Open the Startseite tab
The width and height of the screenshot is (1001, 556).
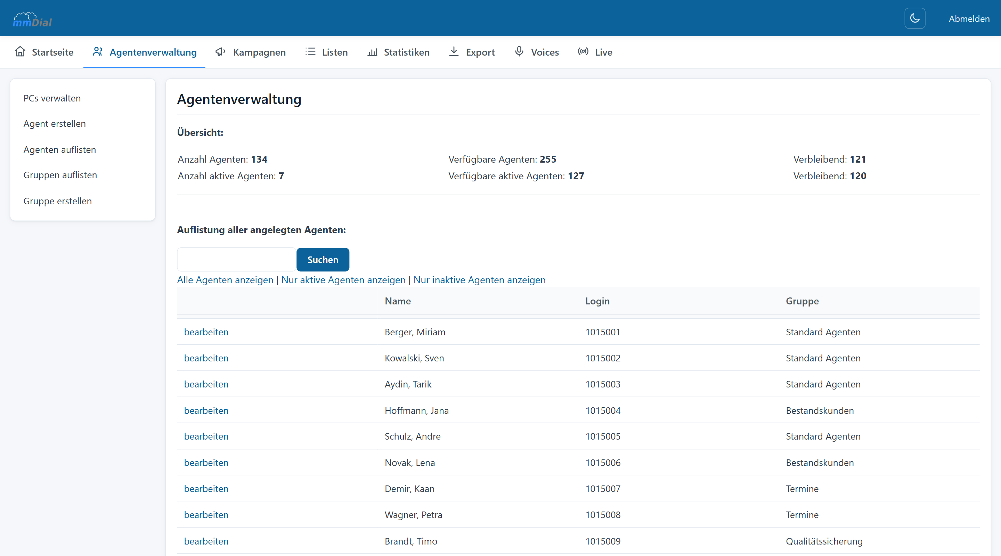click(44, 52)
